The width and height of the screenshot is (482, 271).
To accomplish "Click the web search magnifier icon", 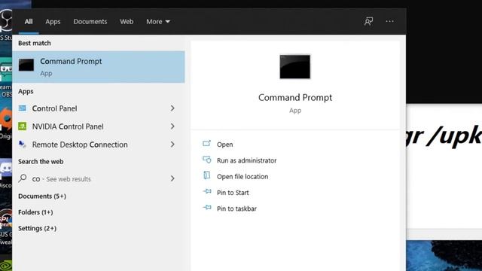I will pos(23,178).
